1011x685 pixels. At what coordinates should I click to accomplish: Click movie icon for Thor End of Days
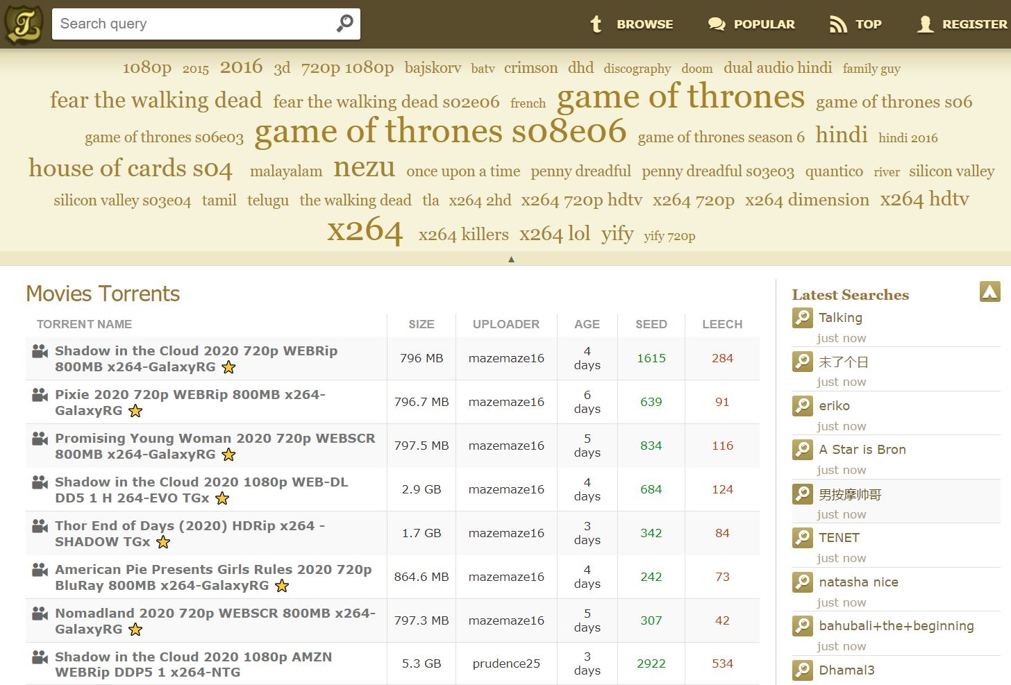coord(40,526)
